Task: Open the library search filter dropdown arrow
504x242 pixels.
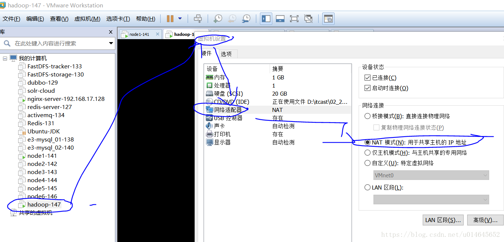Action: (111, 43)
